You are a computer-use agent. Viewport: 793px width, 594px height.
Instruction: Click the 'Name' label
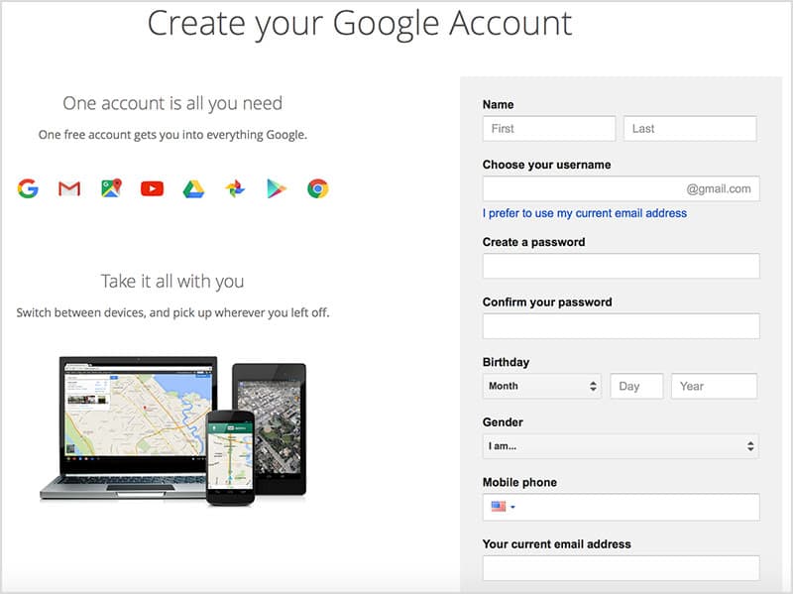click(x=499, y=105)
